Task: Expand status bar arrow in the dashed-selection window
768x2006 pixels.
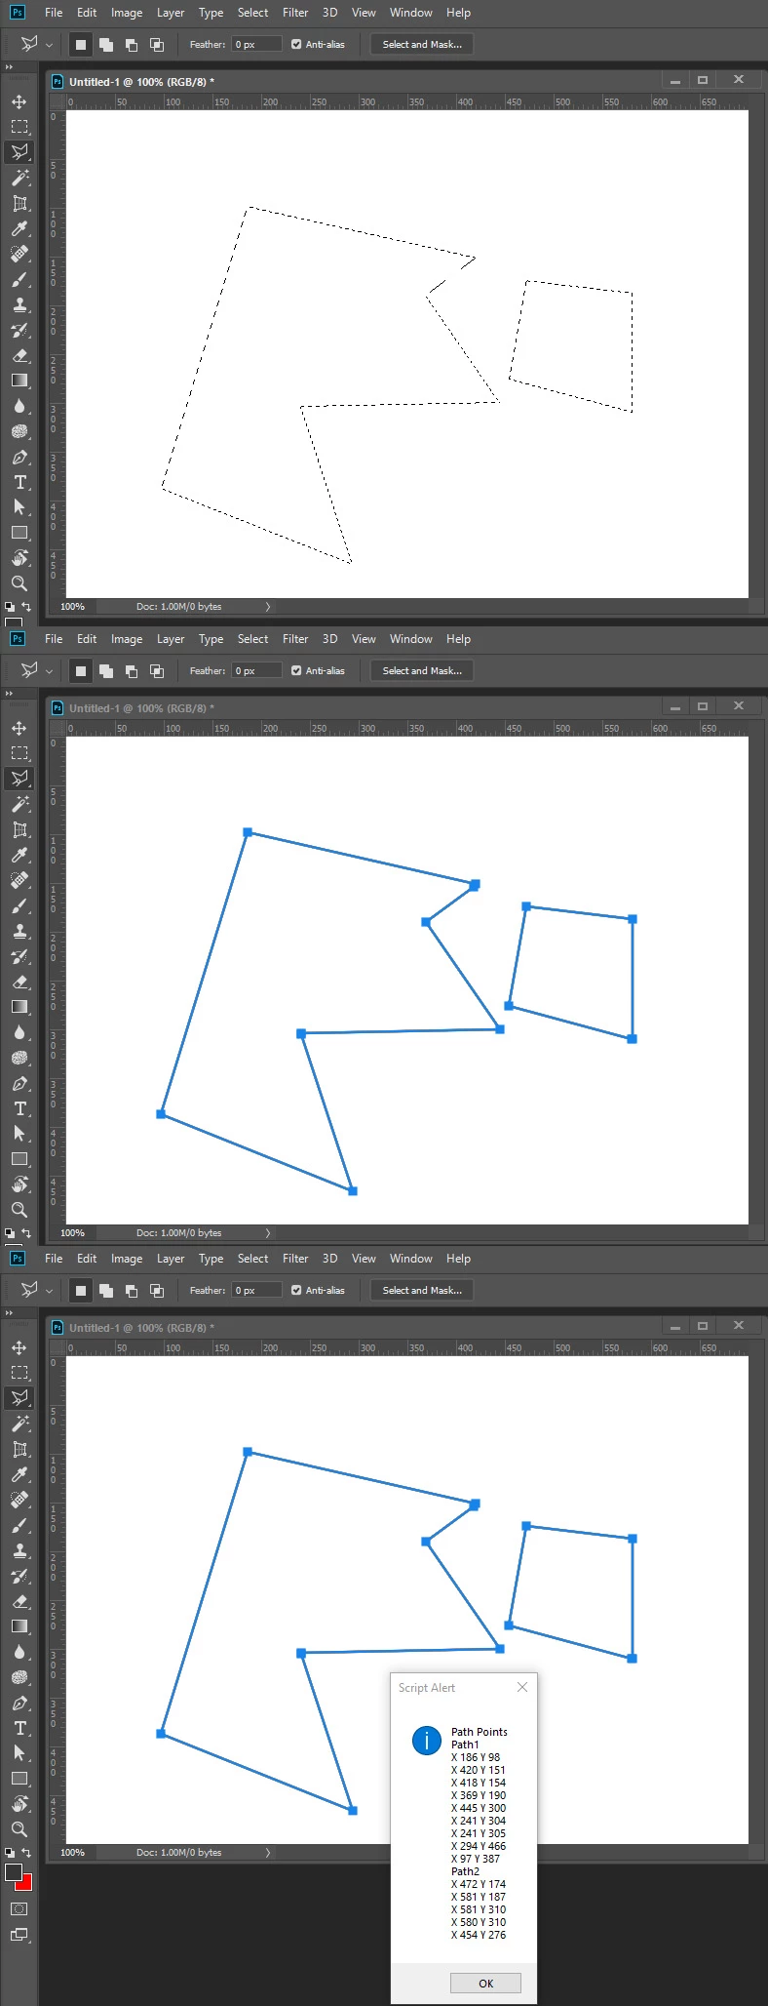Action: [268, 607]
